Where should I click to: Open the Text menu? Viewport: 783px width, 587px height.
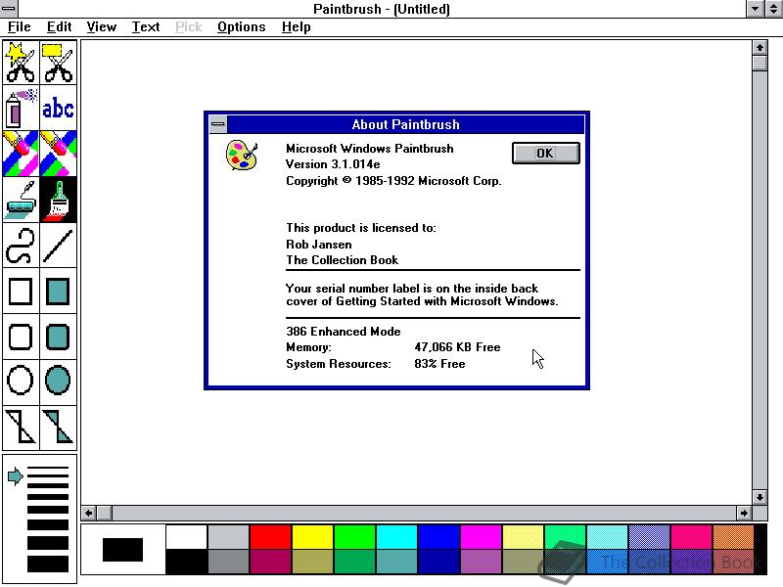145,27
